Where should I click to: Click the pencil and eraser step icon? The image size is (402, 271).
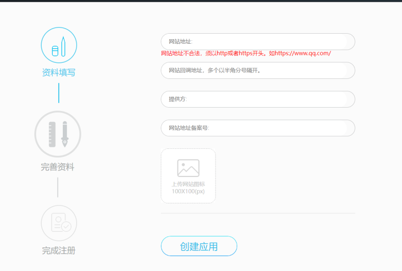[x=59, y=45]
